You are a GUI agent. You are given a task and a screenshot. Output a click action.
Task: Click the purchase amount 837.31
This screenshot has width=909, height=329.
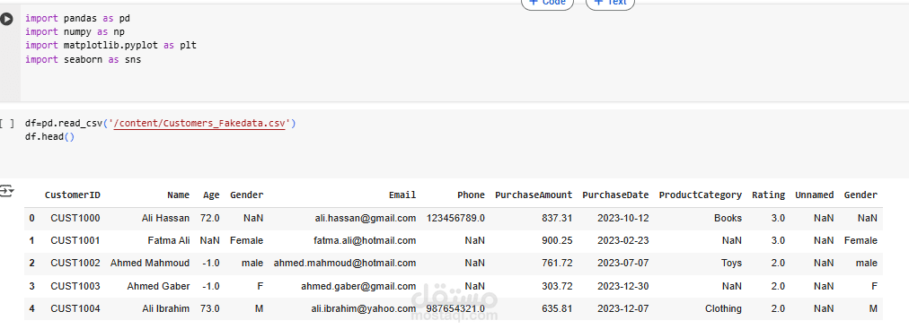[557, 218]
